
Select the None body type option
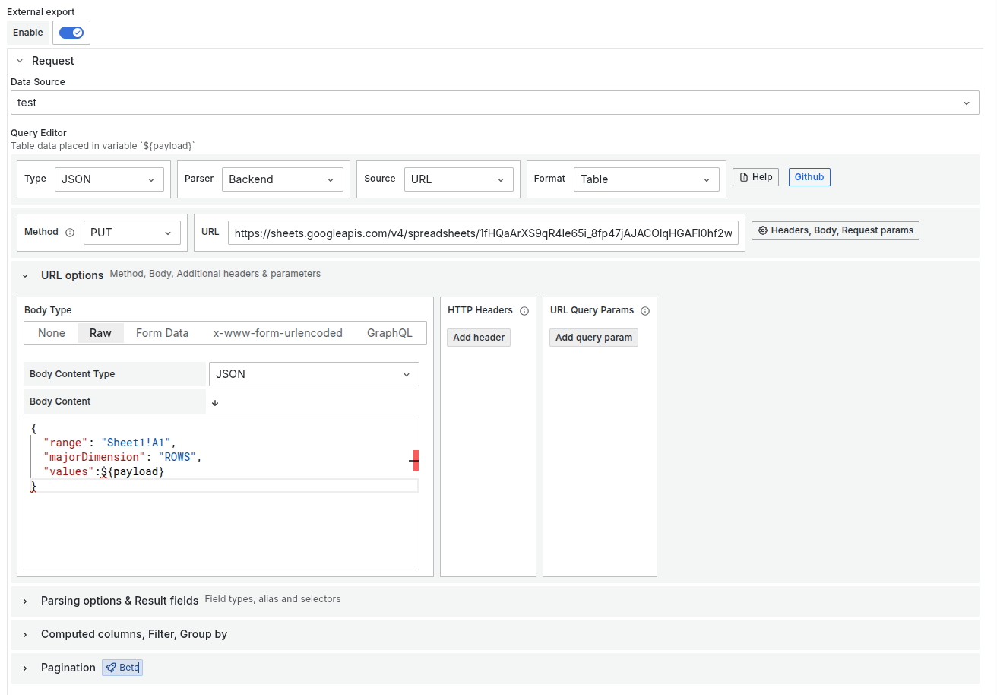(51, 332)
